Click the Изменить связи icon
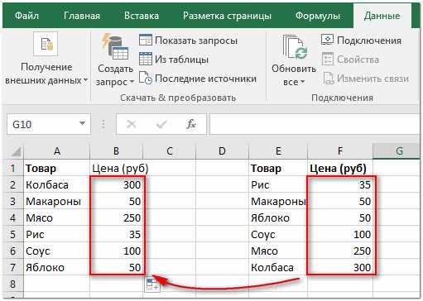423x301 pixels. click(329, 78)
